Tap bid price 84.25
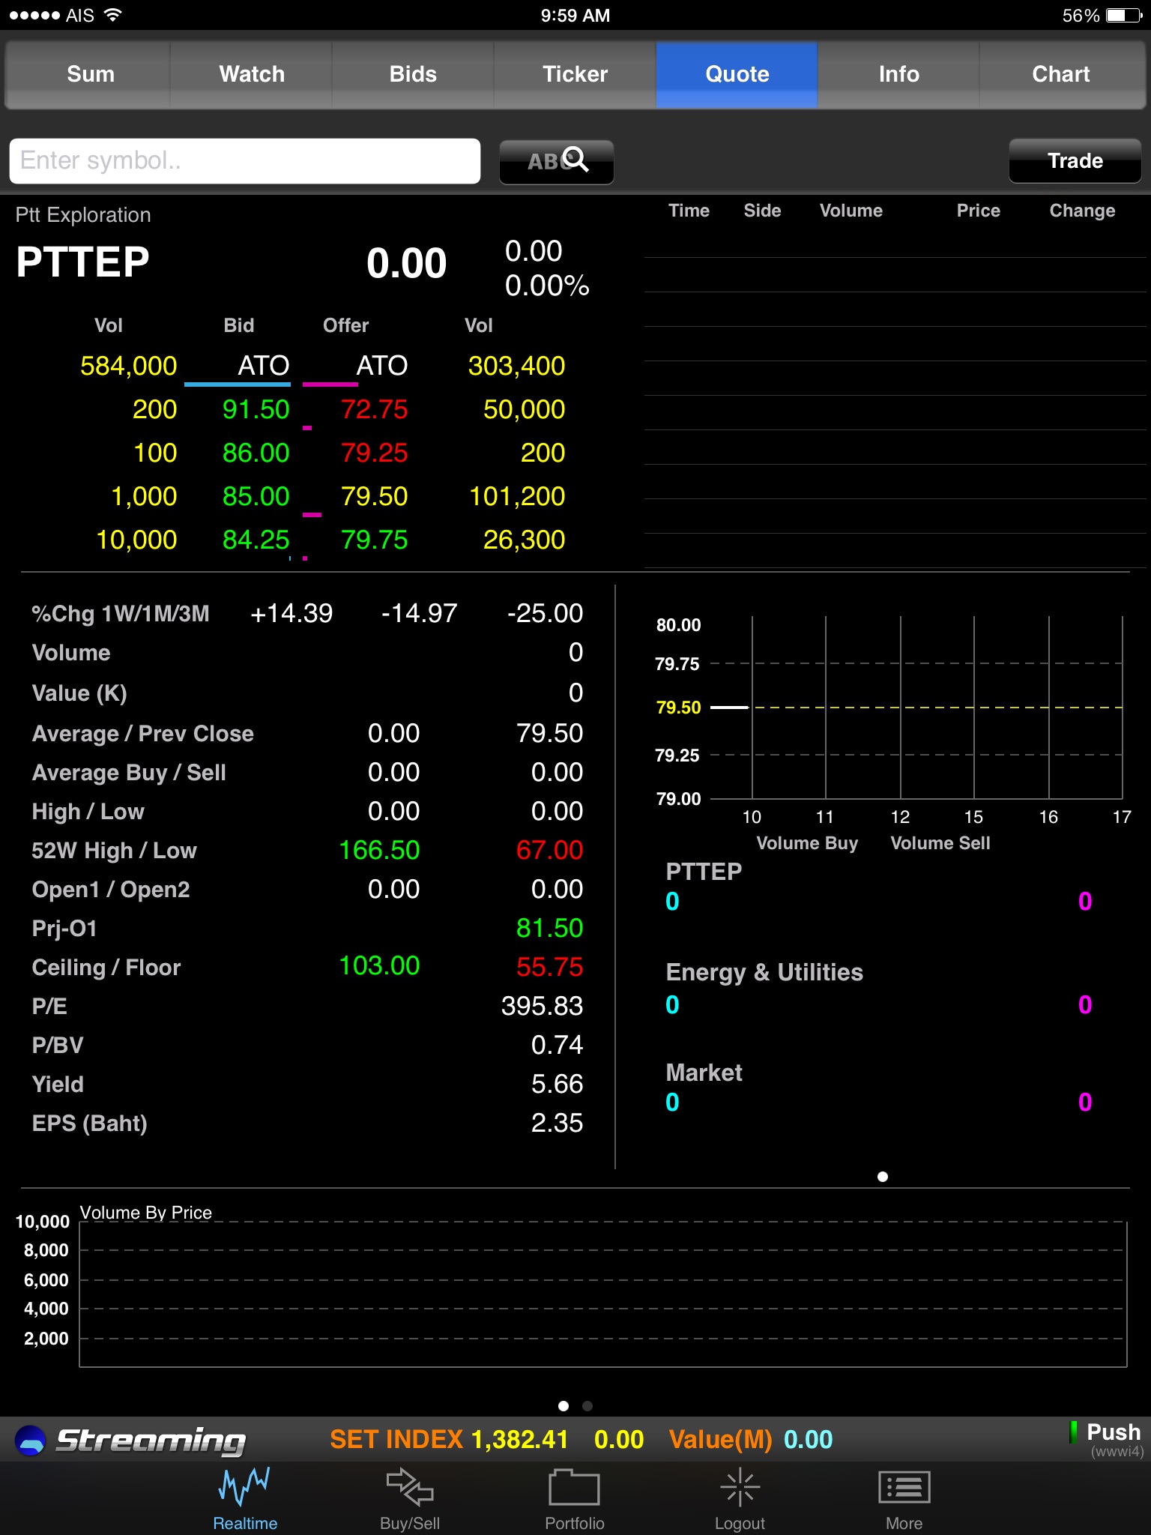Viewport: 1151px width, 1535px height. click(256, 540)
